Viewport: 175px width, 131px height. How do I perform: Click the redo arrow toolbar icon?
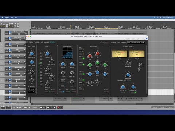point(15,24)
